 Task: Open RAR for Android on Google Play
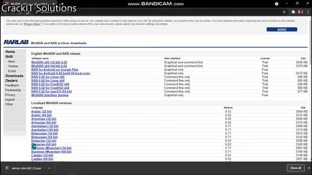[x=55, y=70]
